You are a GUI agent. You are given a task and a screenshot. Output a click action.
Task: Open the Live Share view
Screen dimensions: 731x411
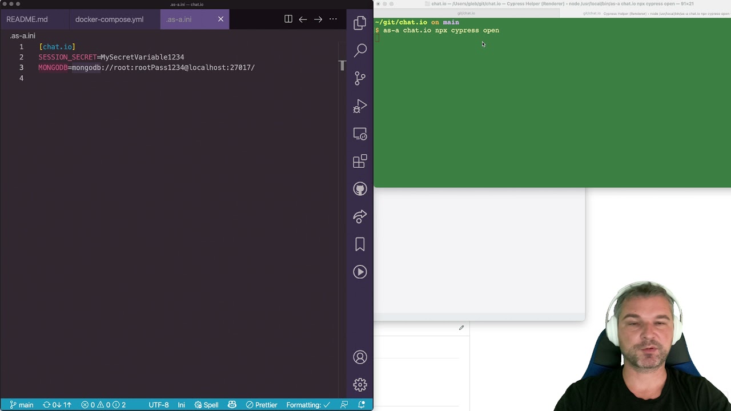(x=360, y=217)
